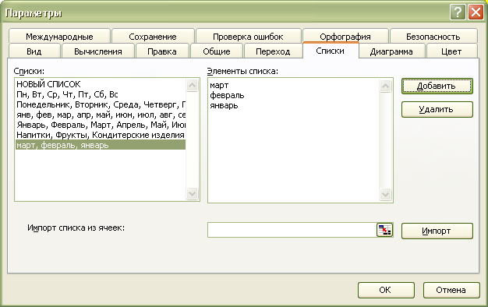Click down arrow of Списки scrollbar
Screen dimensions: 488x307
click(192, 194)
